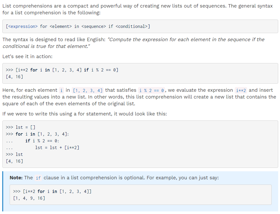
Task: Click the inline code [1, 2, 3, 4]
Action: click(88, 90)
